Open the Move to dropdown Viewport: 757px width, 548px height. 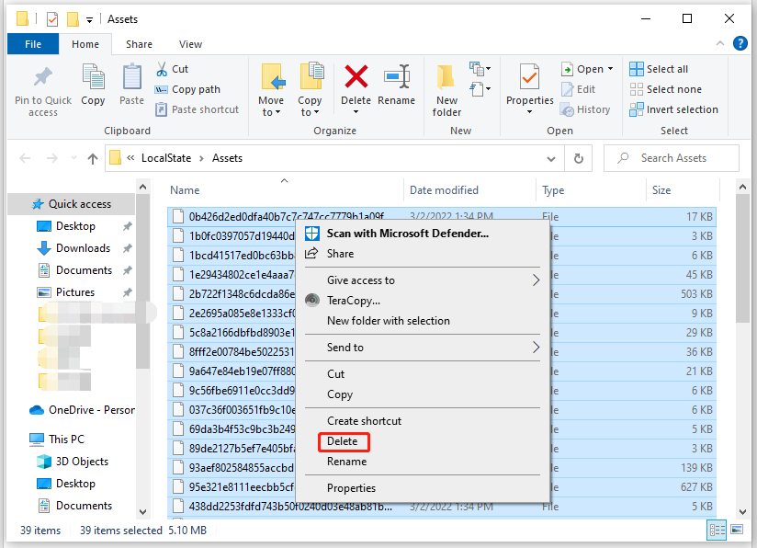click(x=271, y=112)
